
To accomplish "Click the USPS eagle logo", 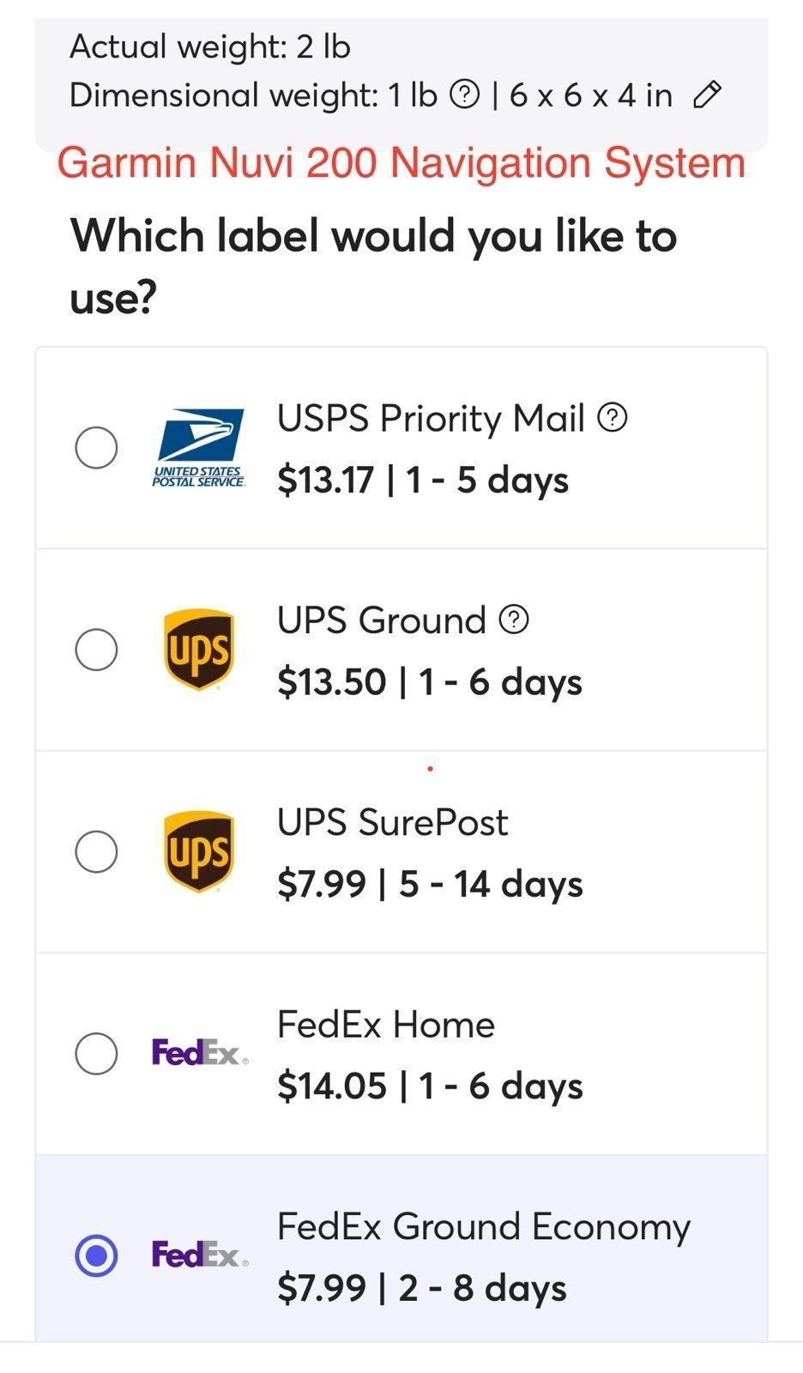I will coord(199,448).
